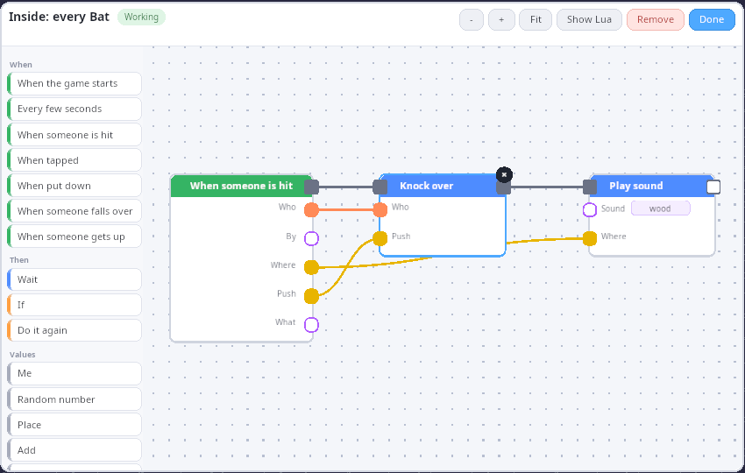Add the Wait block
745x473 pixels.
pyautogui.click(x=74, y=279)
